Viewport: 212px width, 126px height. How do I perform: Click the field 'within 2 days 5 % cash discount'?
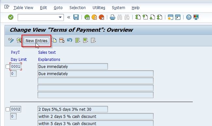tap(96, 116)
